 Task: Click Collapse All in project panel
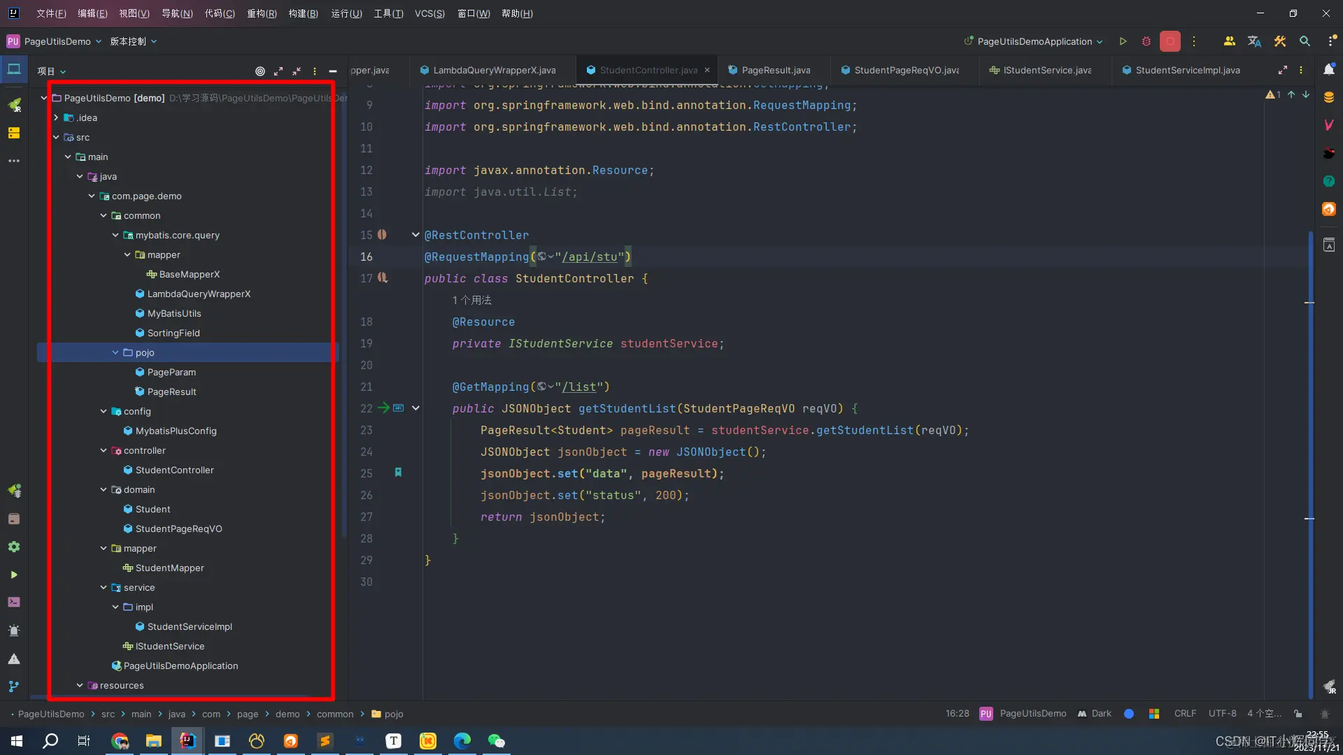click(297, 71)
